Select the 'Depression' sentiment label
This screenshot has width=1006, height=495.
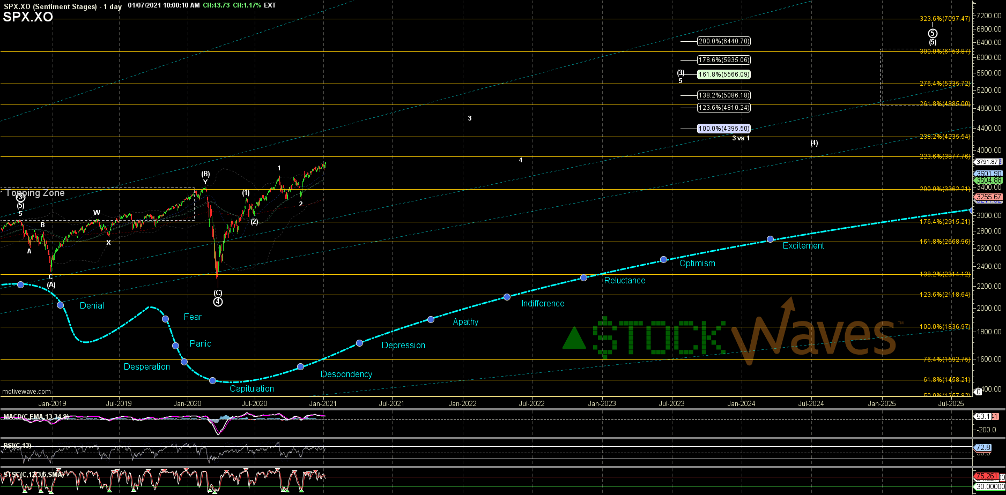tap(403, 346)
